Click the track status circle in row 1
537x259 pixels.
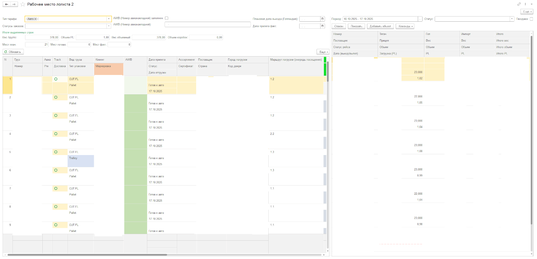[x=56, y=79]
